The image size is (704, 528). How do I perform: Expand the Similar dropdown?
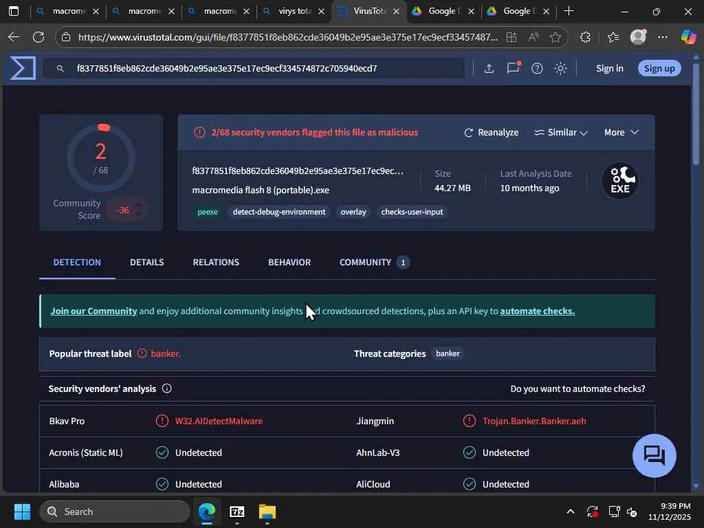(x=561, y=133)
